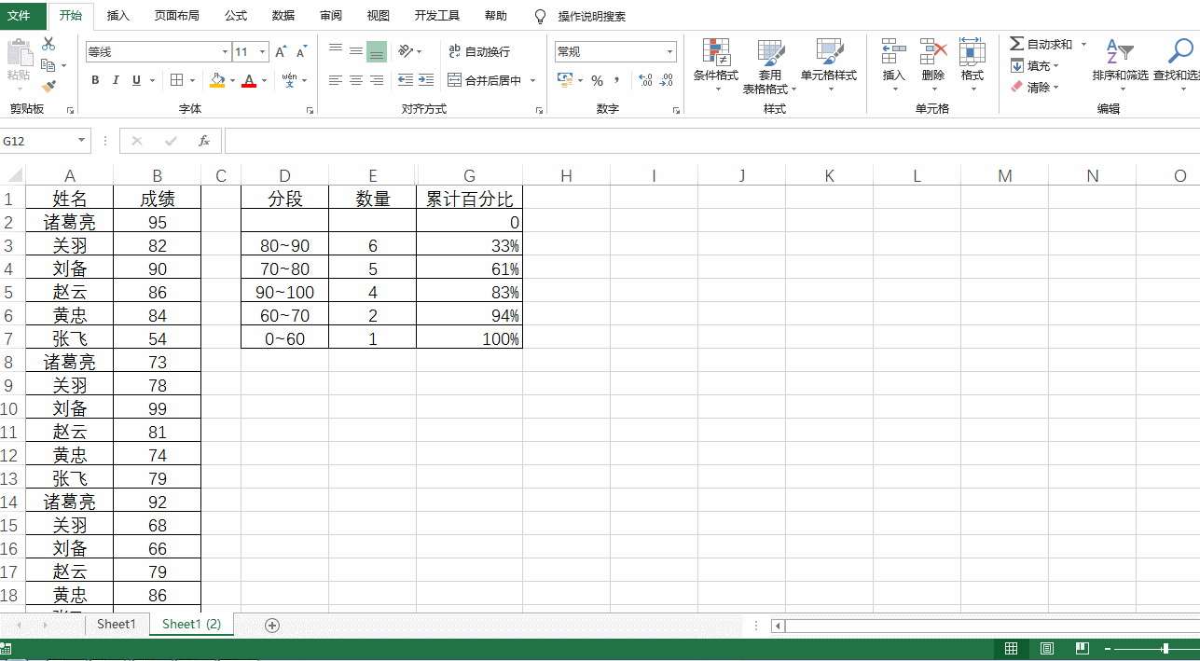Add a new sheet with plus button
1200x661 pixels.
tap(272, 626)
